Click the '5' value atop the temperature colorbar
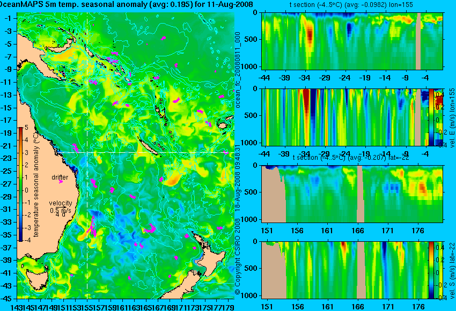 point(26,128)
